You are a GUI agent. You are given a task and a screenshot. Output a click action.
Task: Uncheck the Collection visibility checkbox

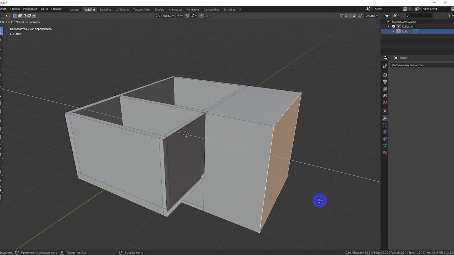(x=393, y=27)
